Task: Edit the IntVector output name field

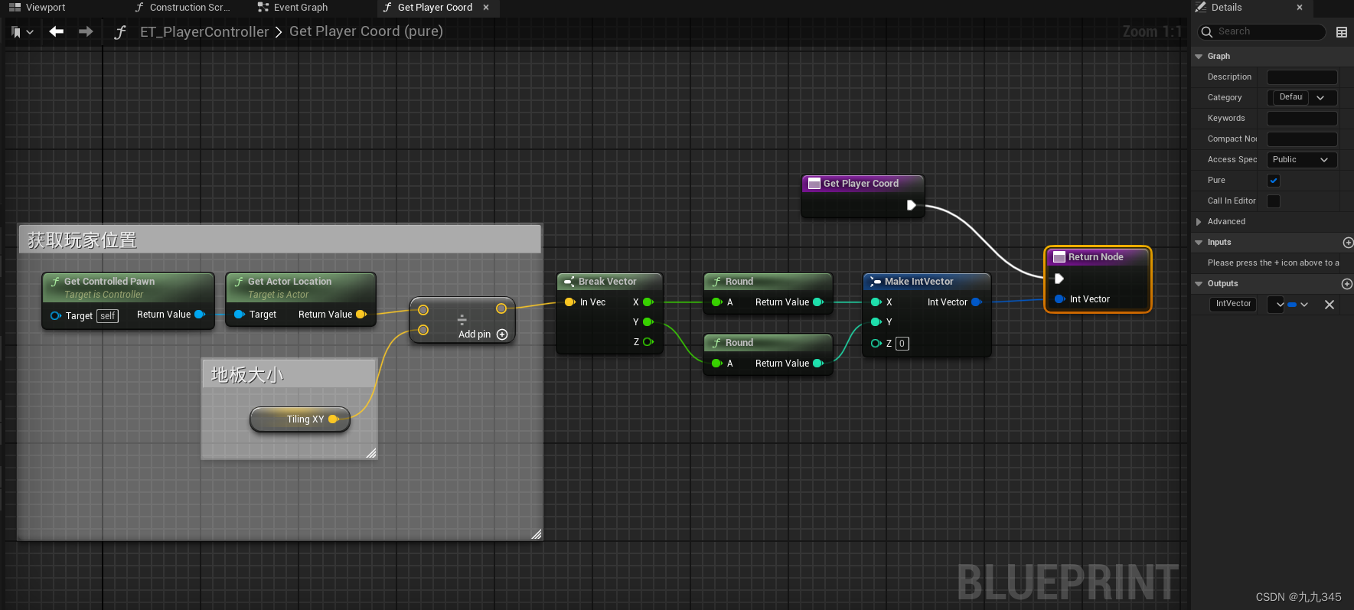Action: point(1233,304)
